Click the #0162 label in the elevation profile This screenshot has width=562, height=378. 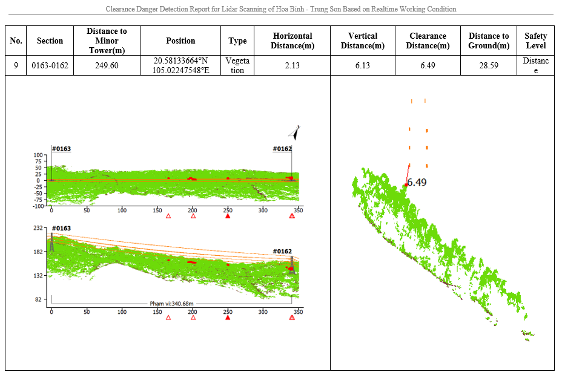[x=282, y=251]
